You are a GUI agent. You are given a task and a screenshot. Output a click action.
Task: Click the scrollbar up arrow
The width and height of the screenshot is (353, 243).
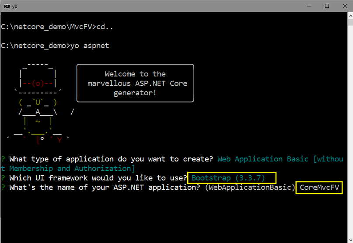(x=350, y=16)
